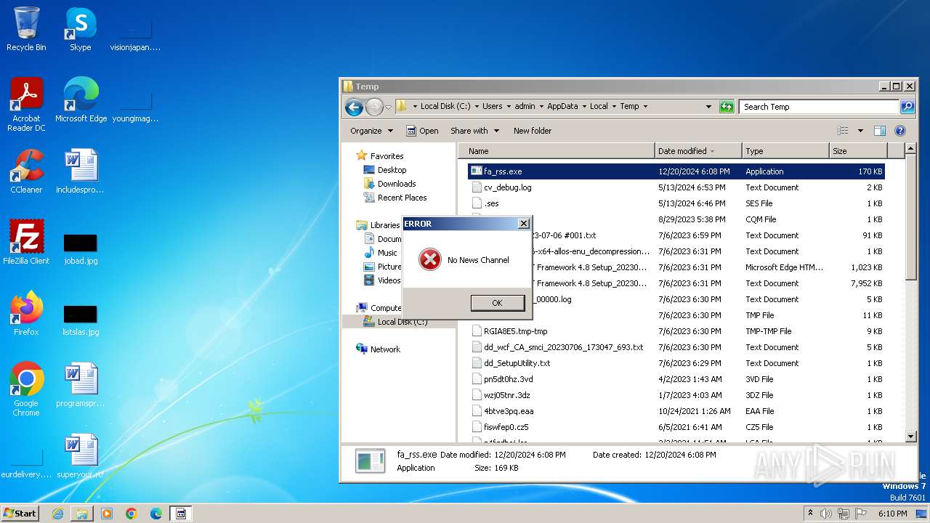Viewport: 930px width, 523px height.
Task: Click New folder in toolbar
Action: point(533,131)
